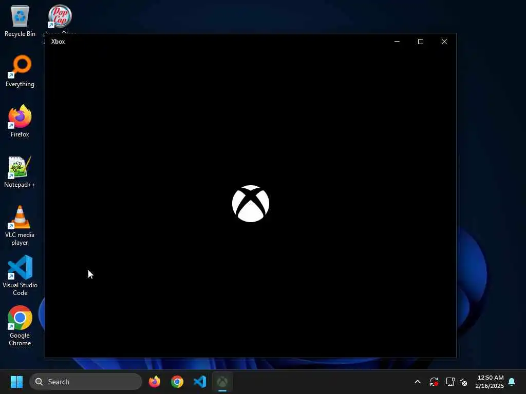The width and height of the screenshot is (526, 394).
Task: Minimize the Xbox window
Action: pos(397,42)
